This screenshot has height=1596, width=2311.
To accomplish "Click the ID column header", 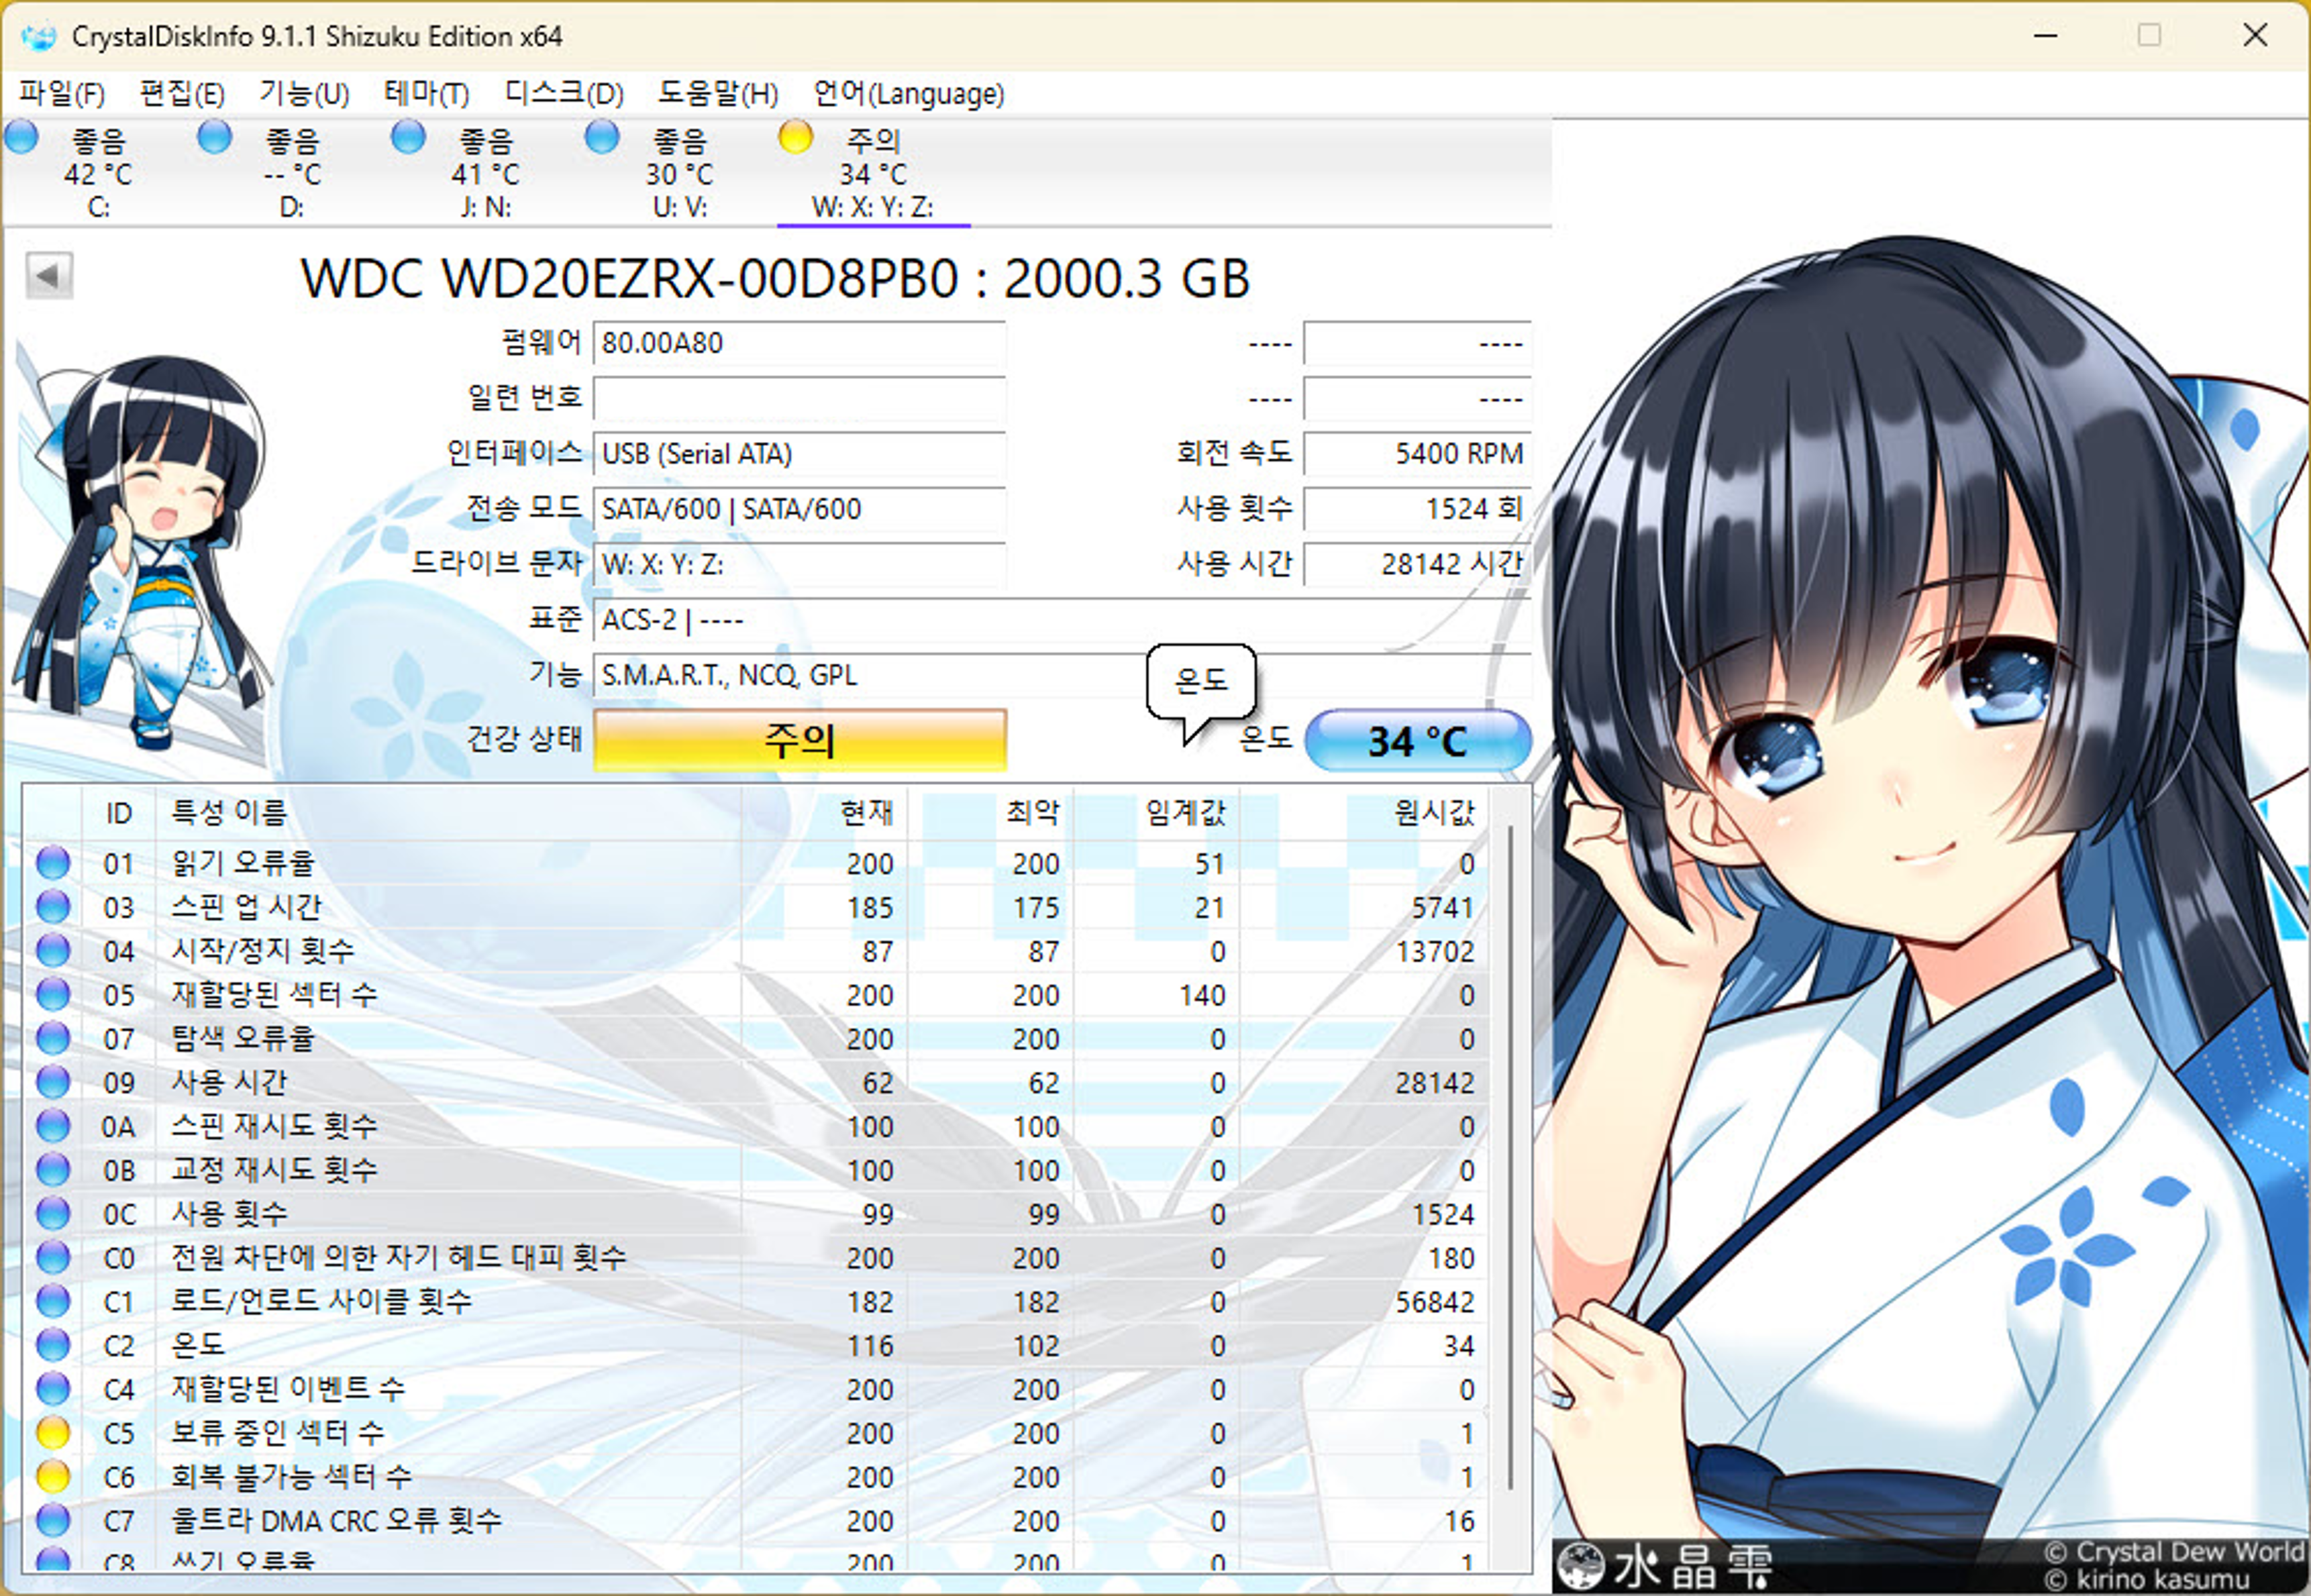I will (x=118, y=813).
